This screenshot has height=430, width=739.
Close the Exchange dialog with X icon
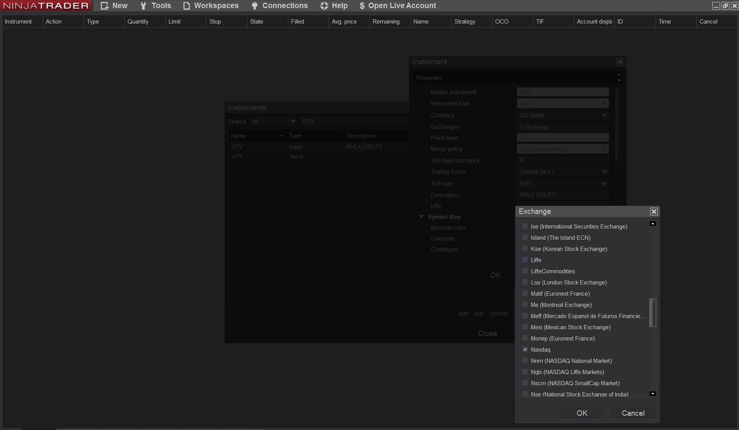[x=654, y=212]
